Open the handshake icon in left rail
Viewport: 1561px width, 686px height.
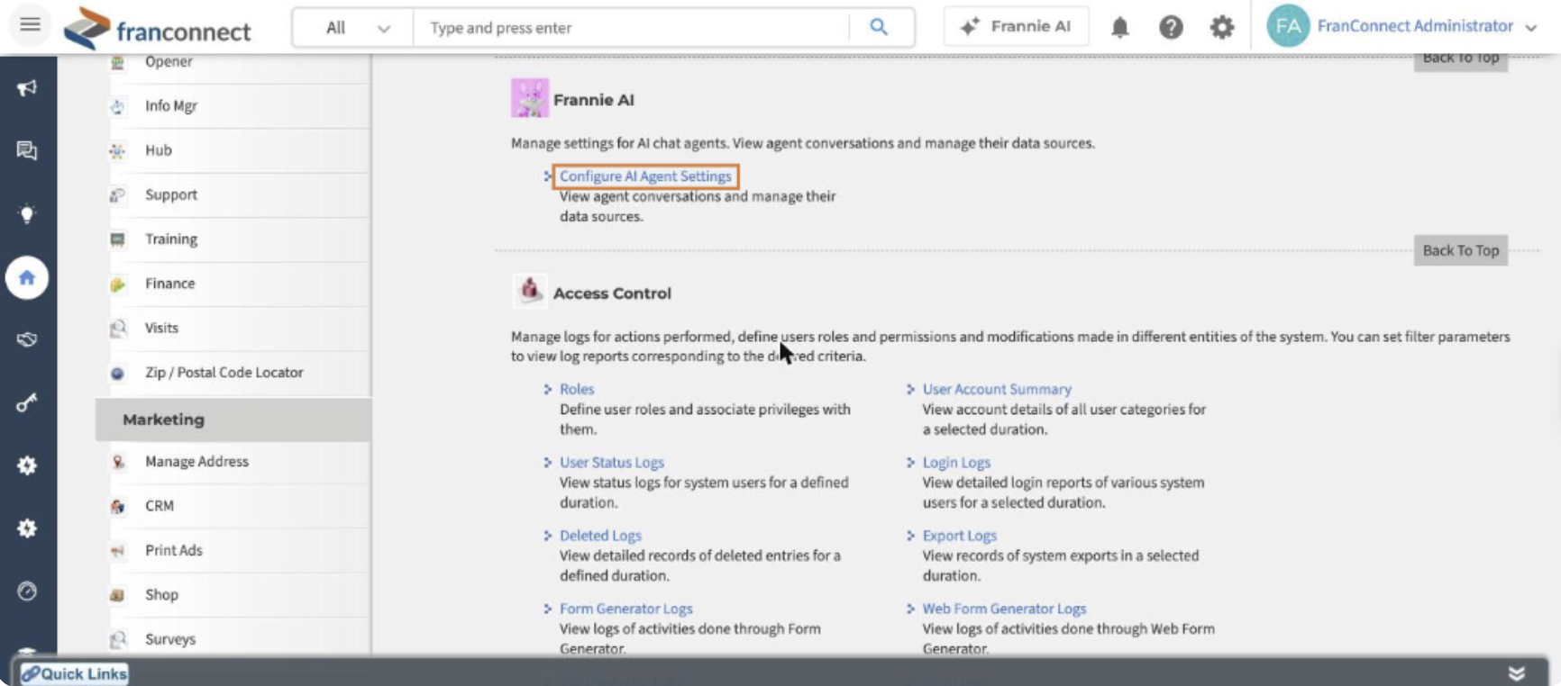(x=27, y=339)
